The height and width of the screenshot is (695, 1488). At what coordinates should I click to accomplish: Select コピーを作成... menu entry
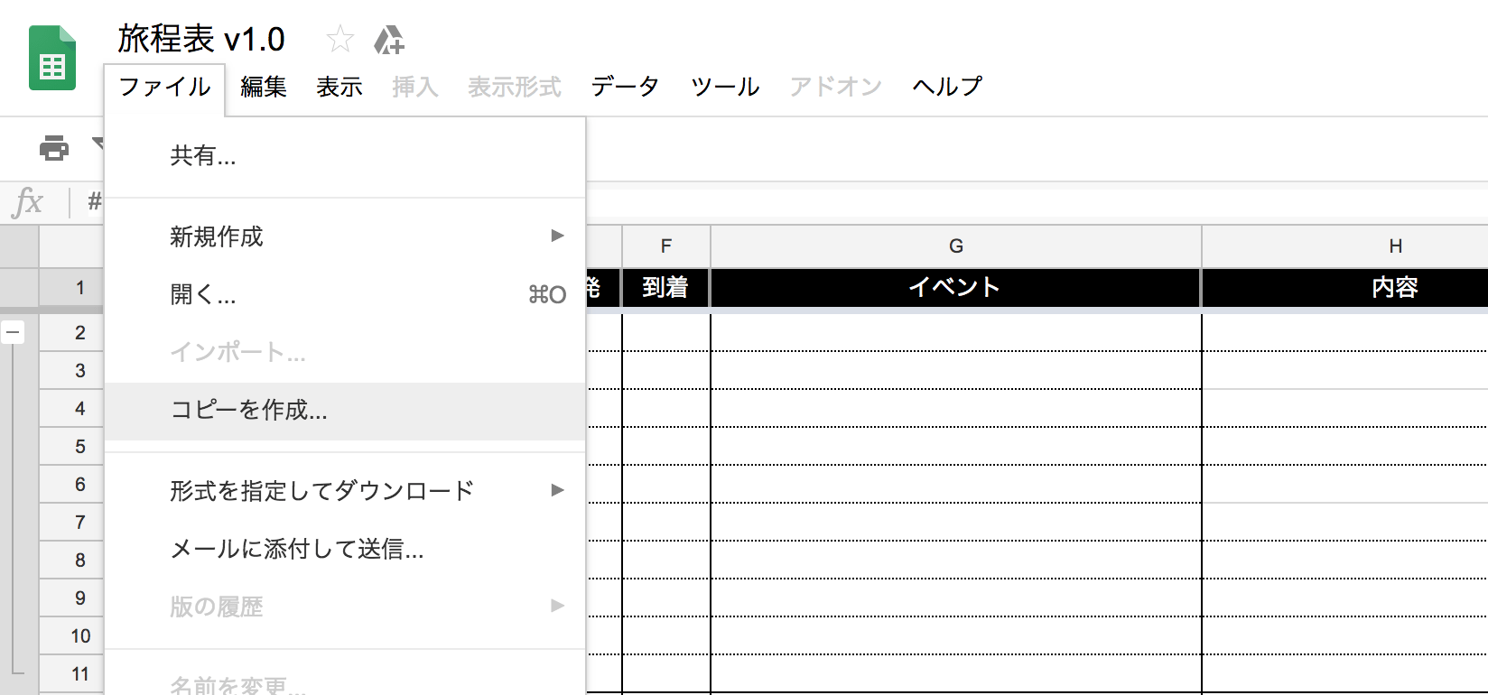click(x=345, y=411)
